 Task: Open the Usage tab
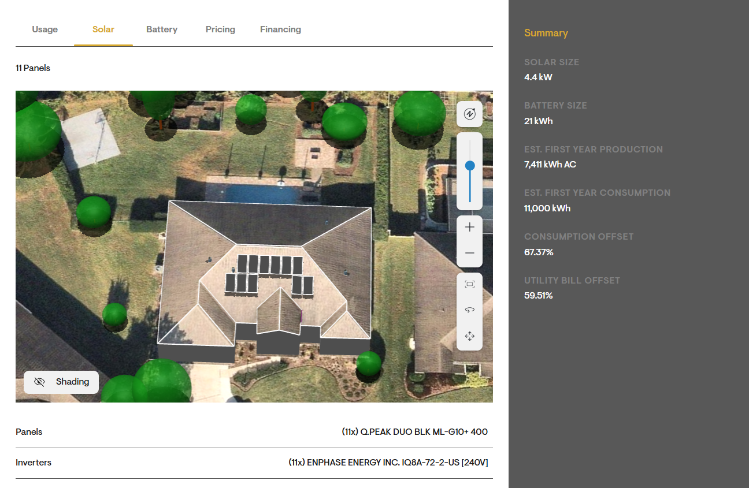[45, 29]
